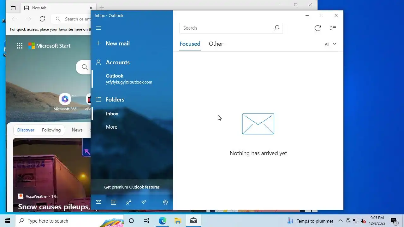This screenshot has width=404, height=227.
Task: Open the Accounts person icon
Action: (x=98, y=62)
